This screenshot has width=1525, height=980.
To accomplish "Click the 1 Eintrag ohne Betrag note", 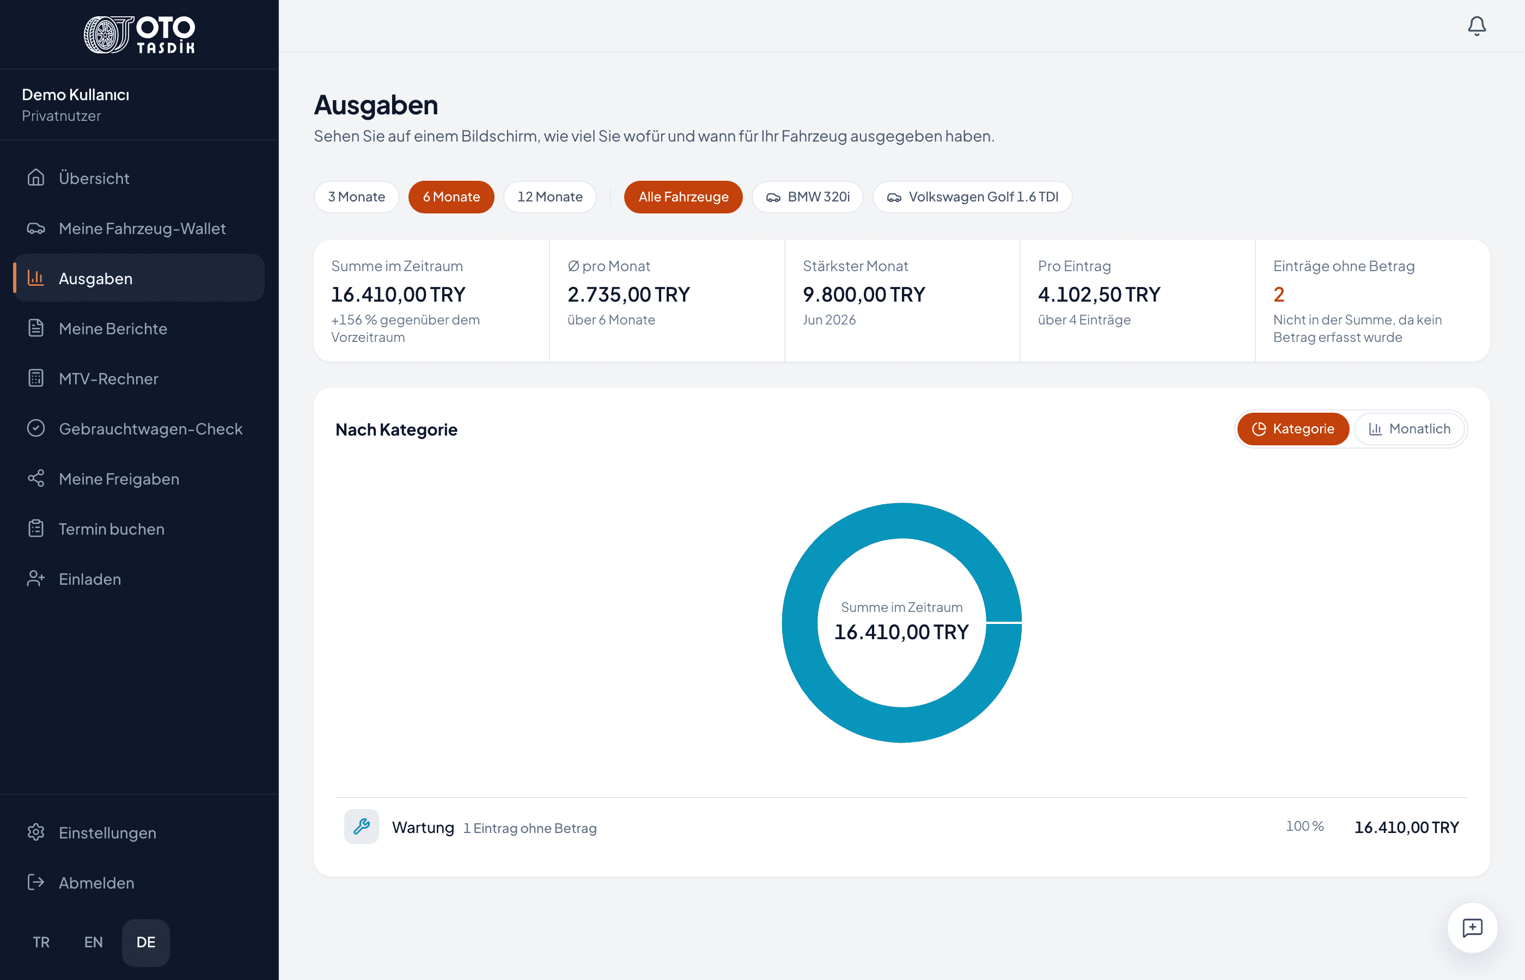I will [x=530, y=828].
